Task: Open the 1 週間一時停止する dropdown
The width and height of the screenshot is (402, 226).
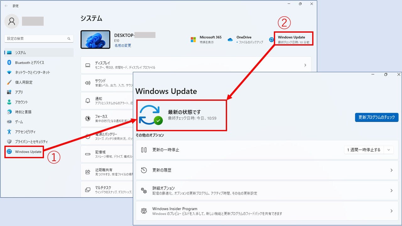Action: 369,150
